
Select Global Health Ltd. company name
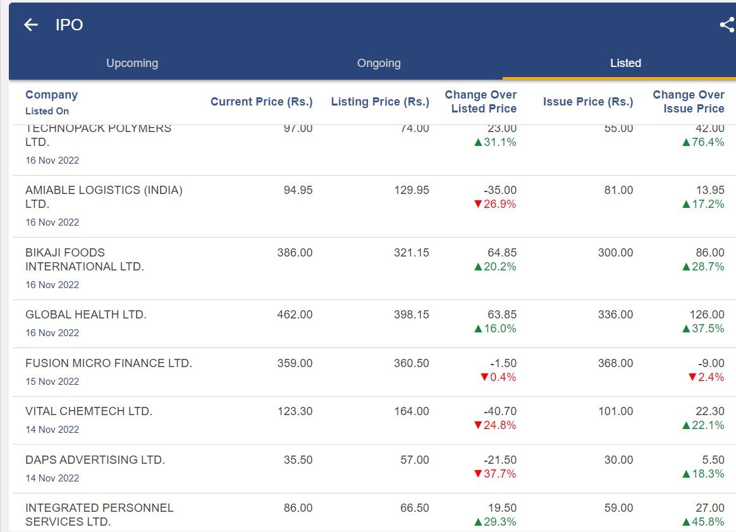tap(86, 314)
